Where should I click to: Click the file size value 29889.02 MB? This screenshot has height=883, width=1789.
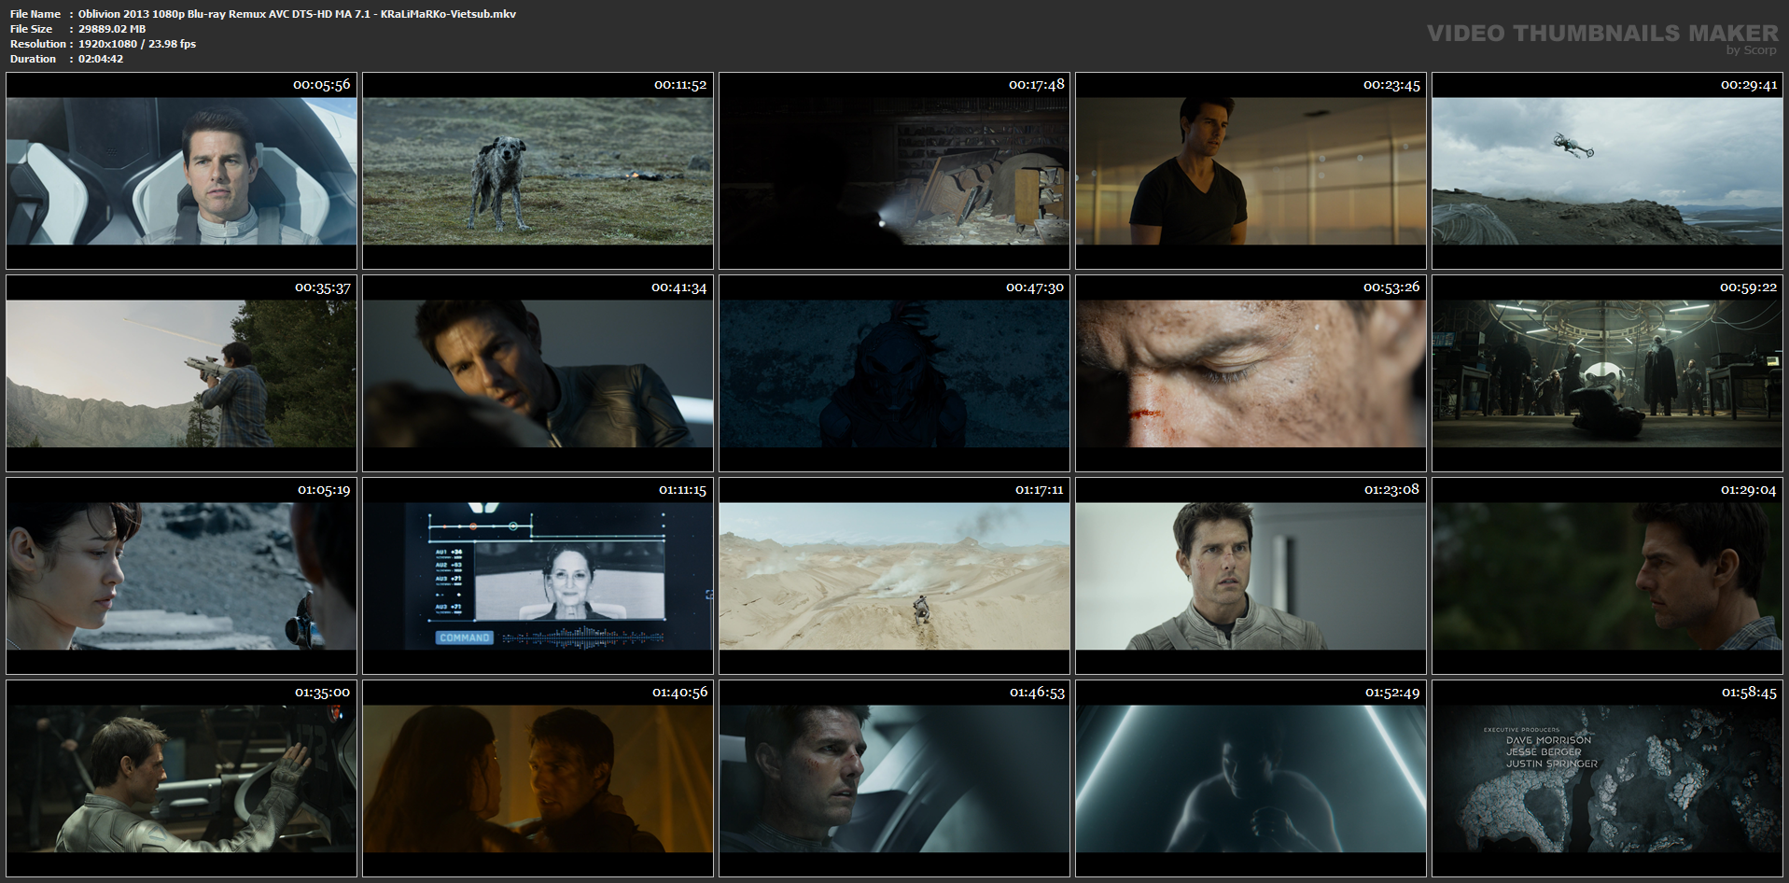(112, 29)
